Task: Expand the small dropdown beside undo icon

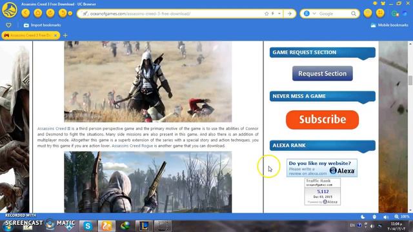Action: point(70,14)
